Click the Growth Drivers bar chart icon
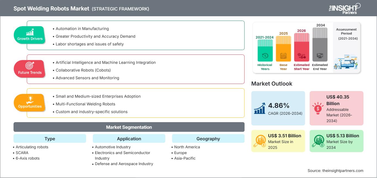The height and width of the screenshot is (178, 377). pyautogui.click(x=30, y=32)
